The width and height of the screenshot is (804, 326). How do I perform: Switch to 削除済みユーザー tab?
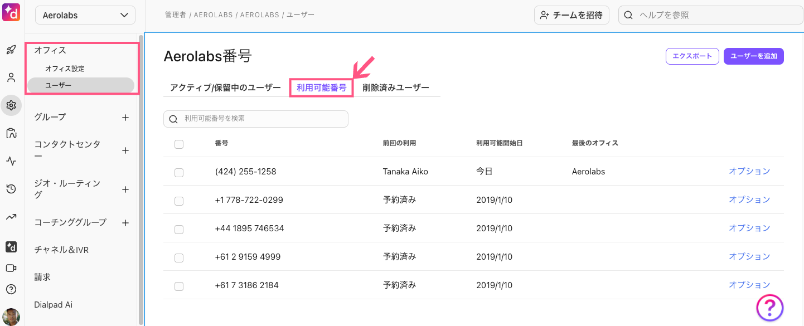396,87
